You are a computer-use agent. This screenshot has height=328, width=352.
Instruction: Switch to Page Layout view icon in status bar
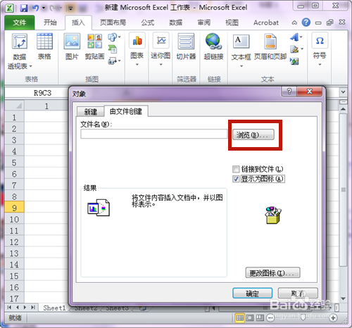point(250,318)
